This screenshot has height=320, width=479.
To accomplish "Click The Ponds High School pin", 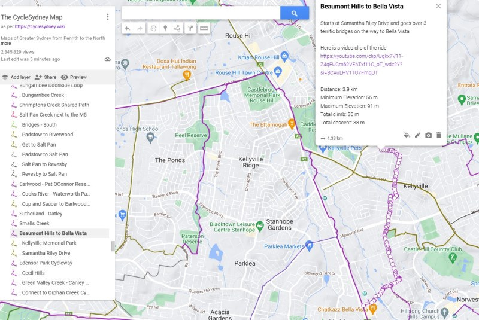I will click(150, 138).
